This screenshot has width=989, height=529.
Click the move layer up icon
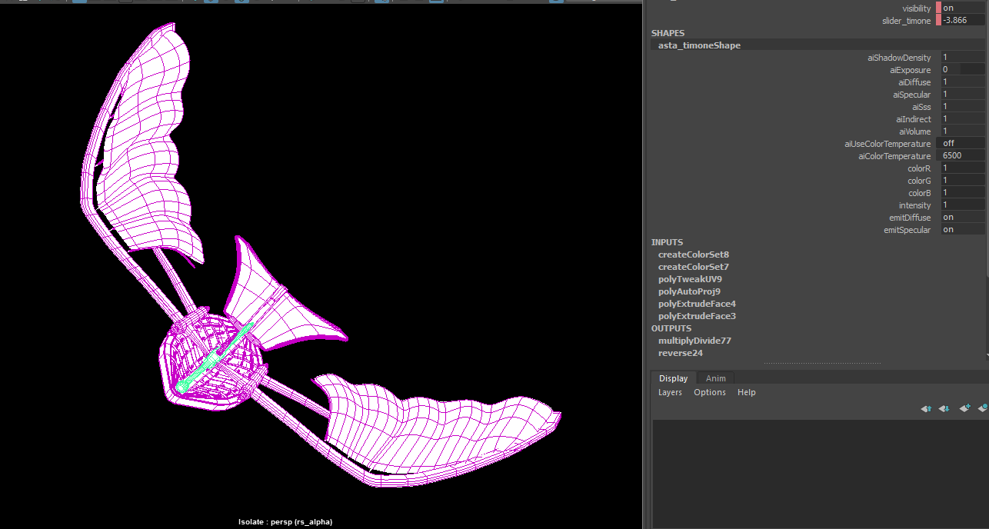[926, 408]
